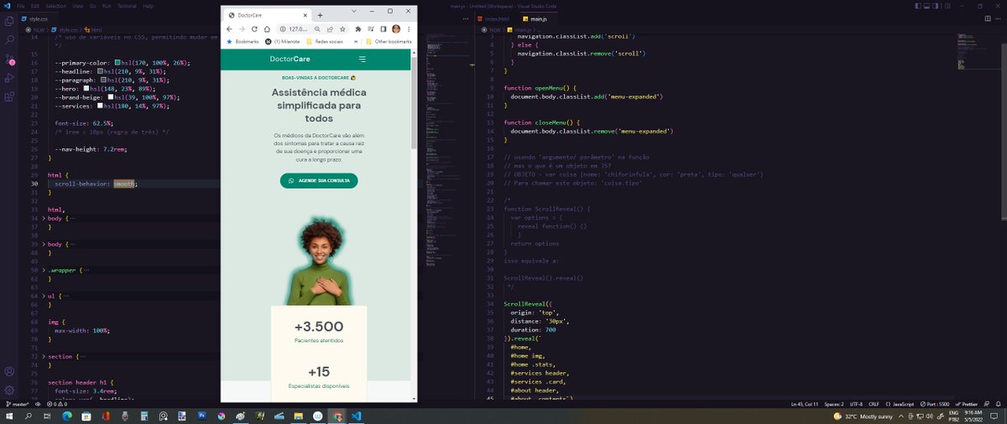Open Chrome's three-dot menu
Image resolution: width=1007 pixels, height=424 pixels.
(x=410, y=28)
